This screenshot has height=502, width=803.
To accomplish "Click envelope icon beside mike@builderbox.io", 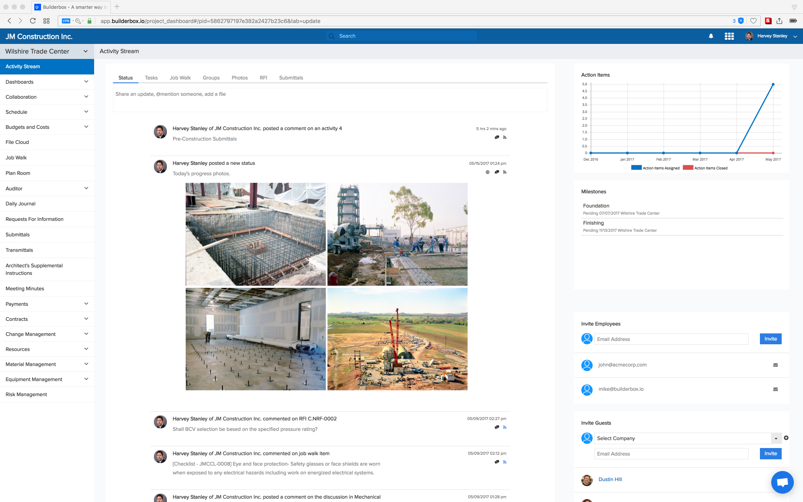I will point(775,389).
